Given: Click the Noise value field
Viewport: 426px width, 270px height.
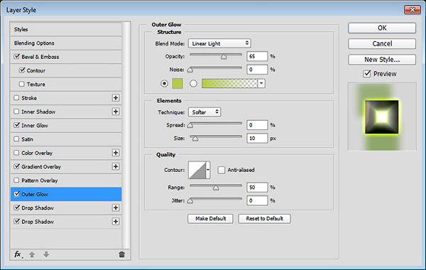Looking at the screenshot, I should click(257, 70).
